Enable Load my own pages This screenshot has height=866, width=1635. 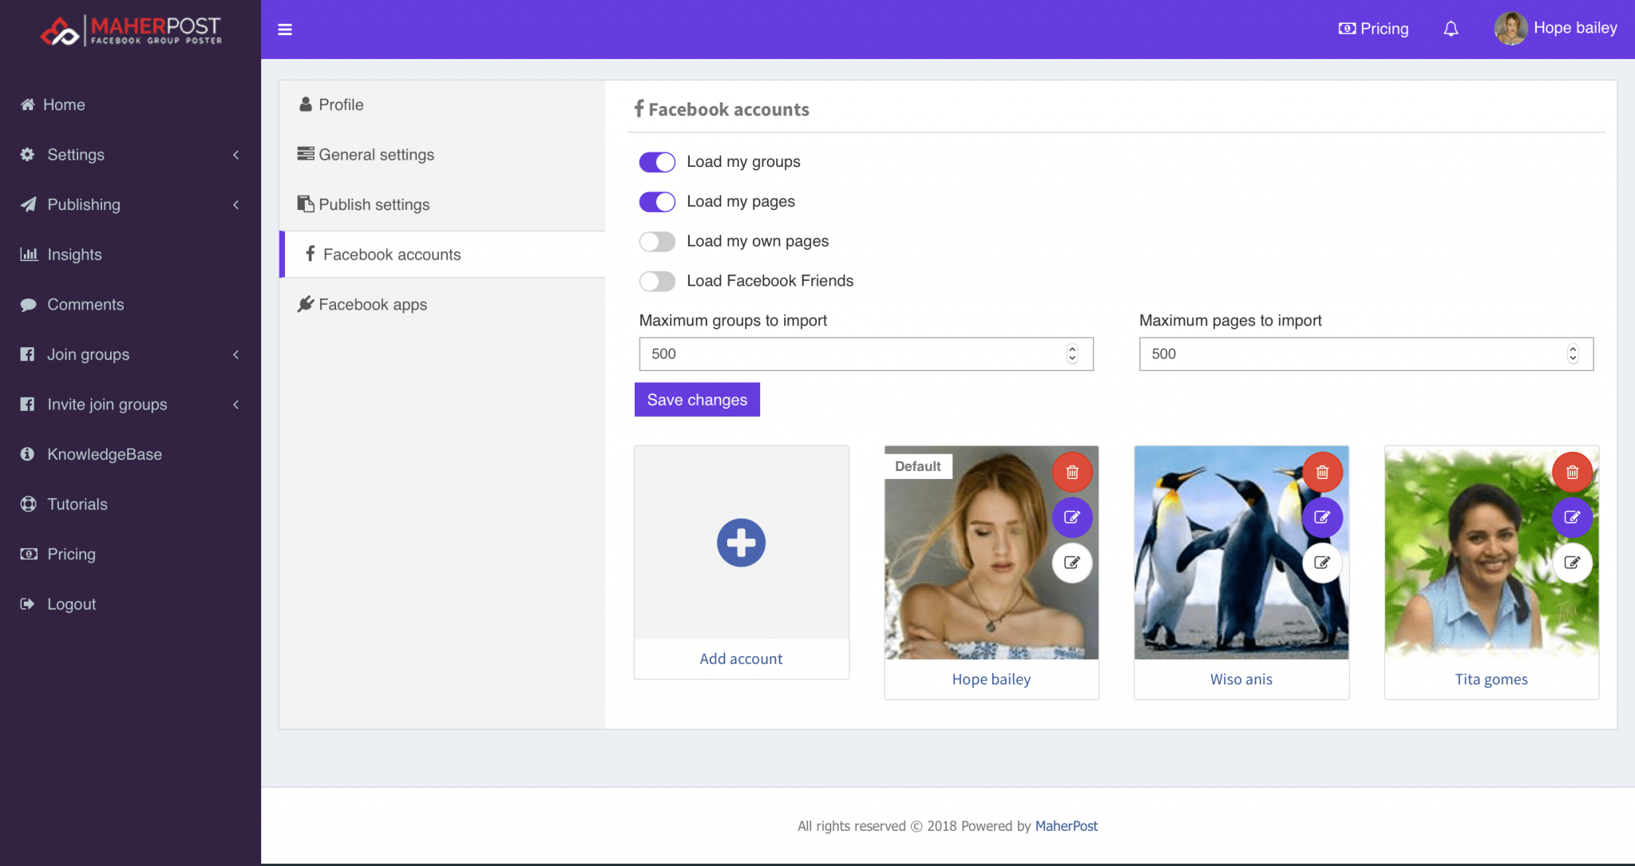pyautogui.click(x=656, y=241)
